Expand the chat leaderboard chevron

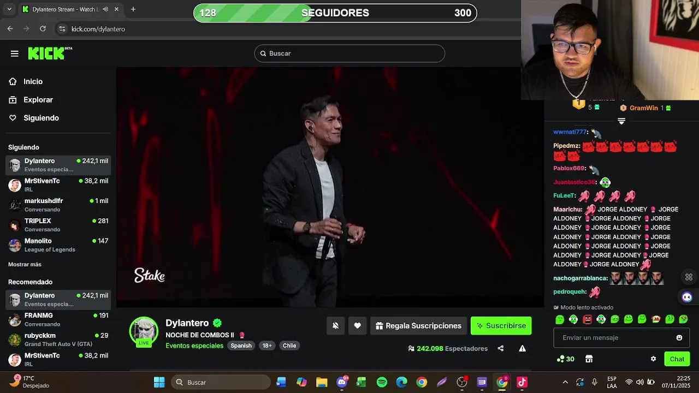(621, 121)
